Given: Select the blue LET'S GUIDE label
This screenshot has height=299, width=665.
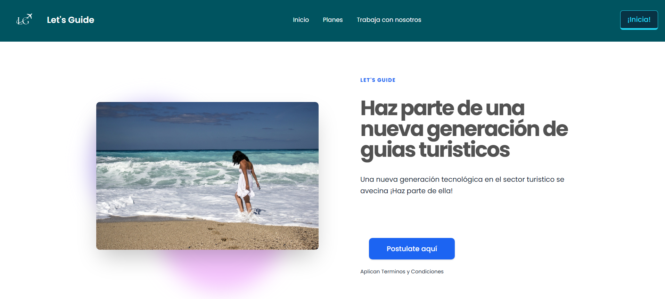Looking at the screenshot, I should point(378,80).
